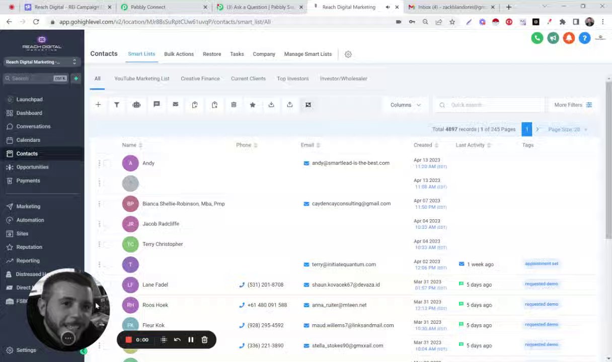Tick checkbox for Bianca Shellie-Robinson row
This screenshot has width=612, height=362.
point(107,204)
